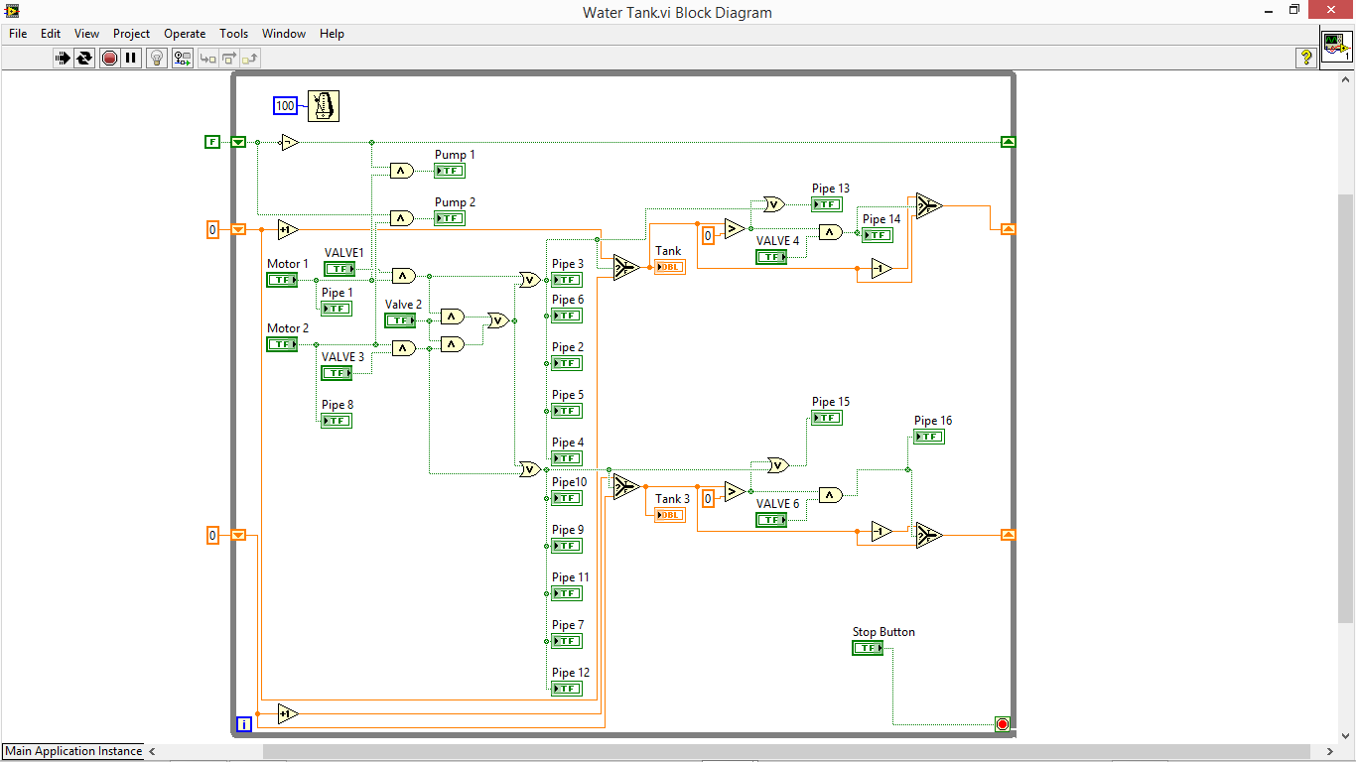
Task: Select the VALVE1 boolean terminal
Action: (339, 269)
